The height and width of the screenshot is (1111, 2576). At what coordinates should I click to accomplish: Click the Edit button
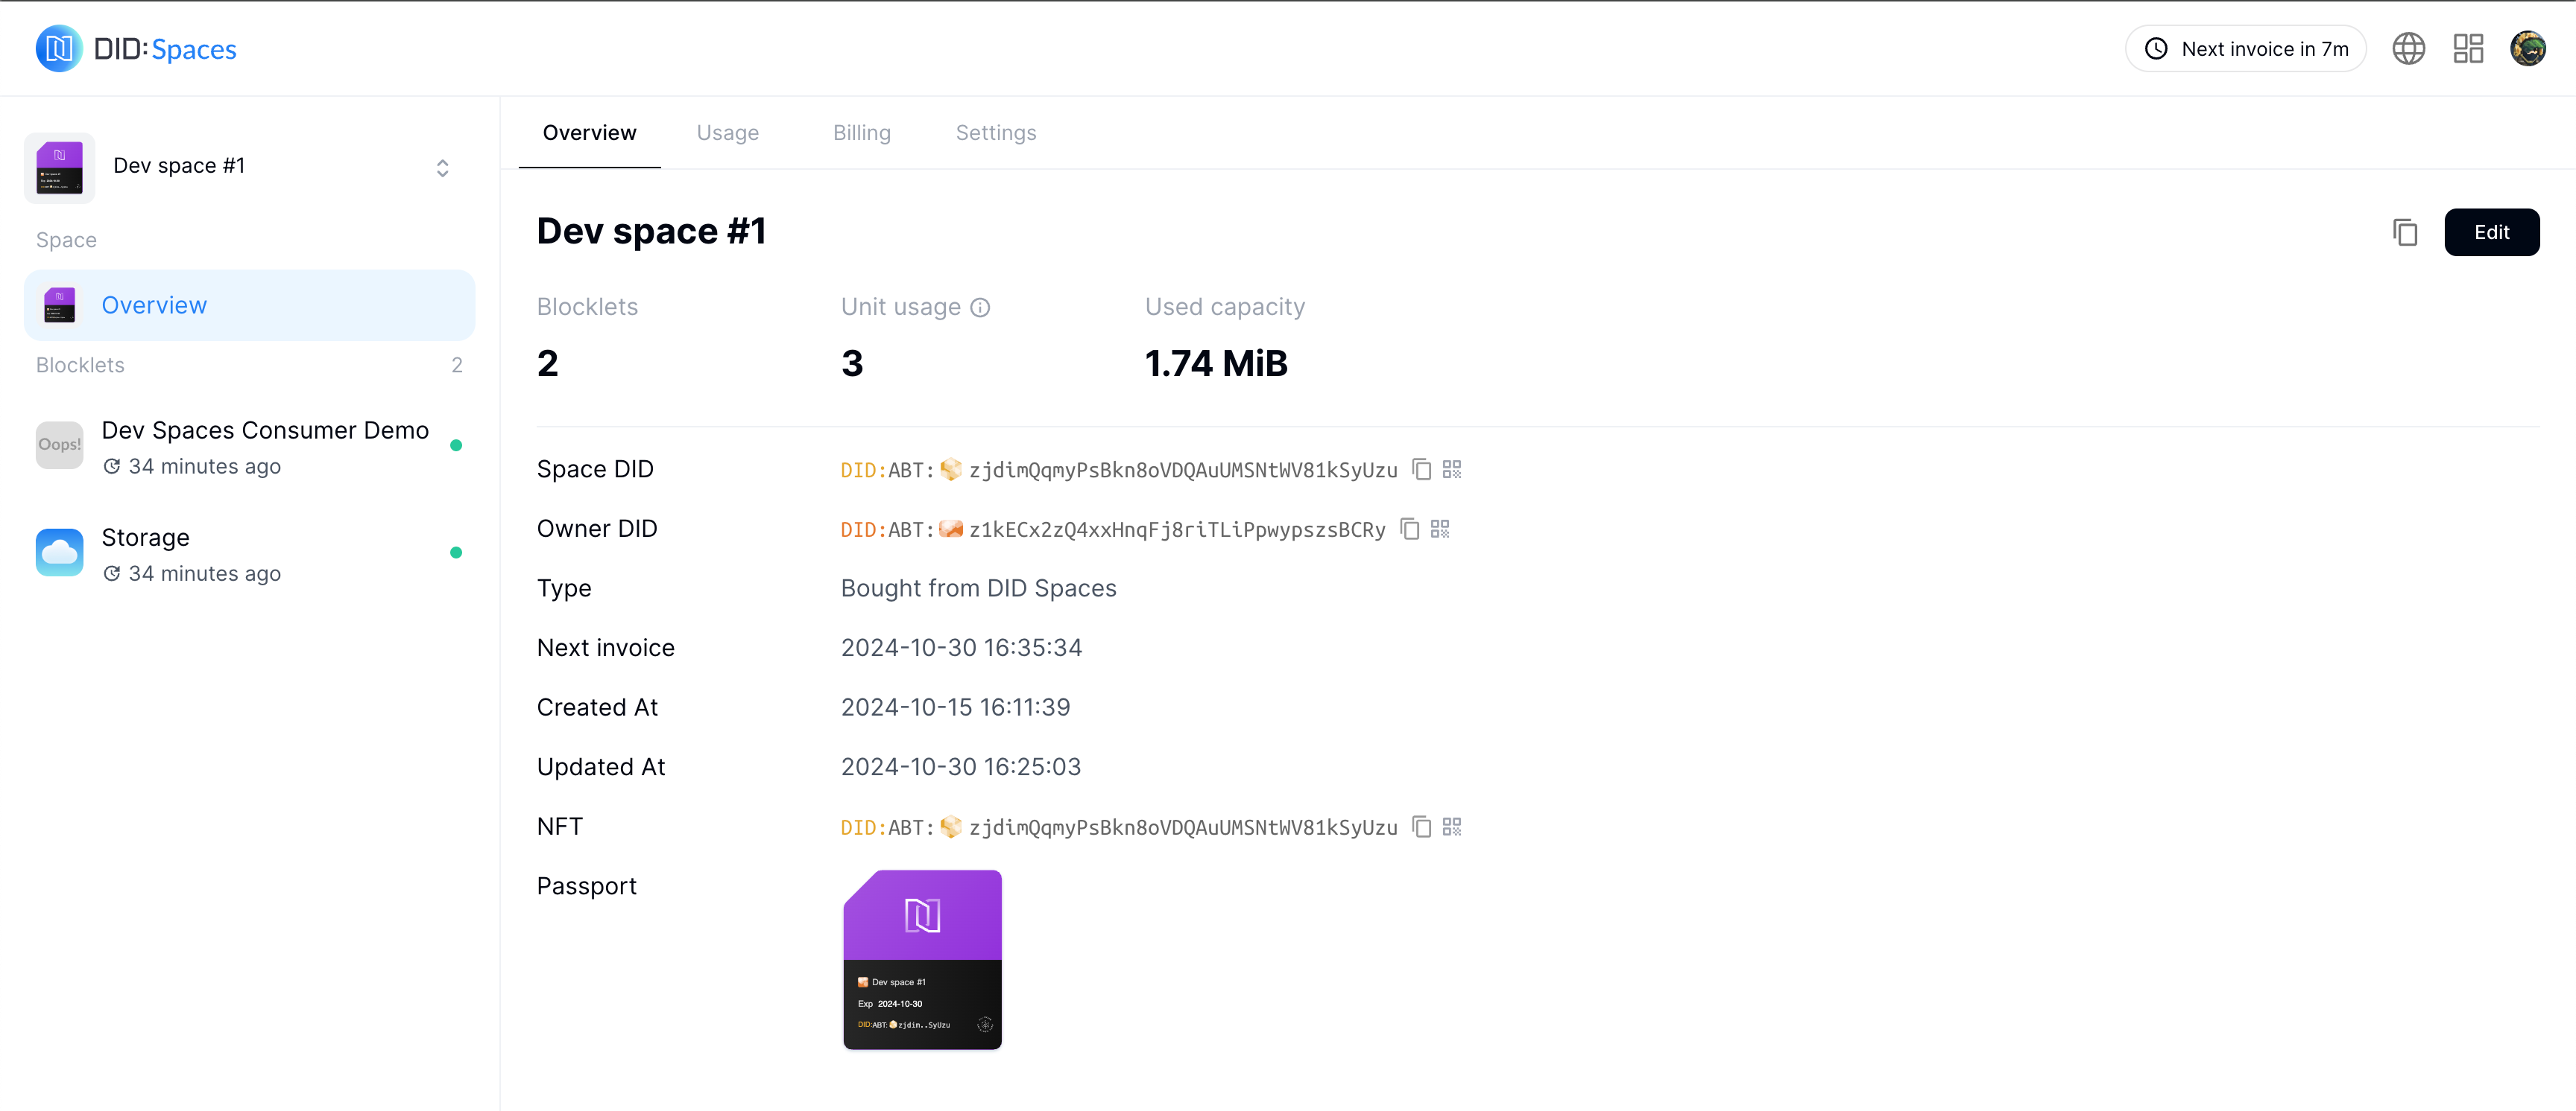click(2491, 233)
